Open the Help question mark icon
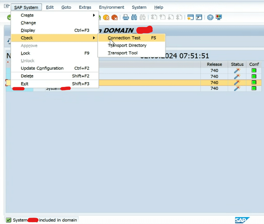 (210, 17)
